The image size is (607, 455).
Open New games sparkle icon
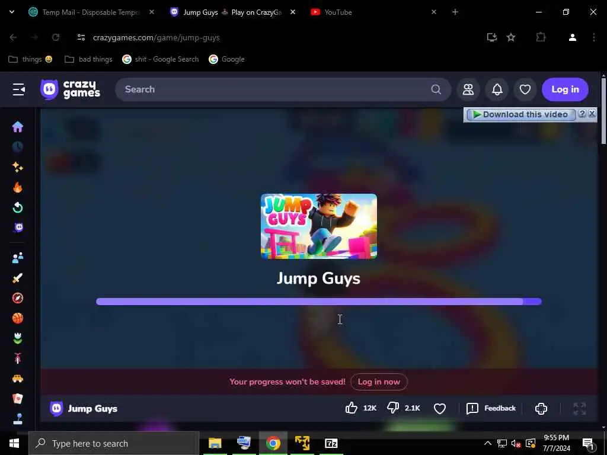click(x=18, y=167)
